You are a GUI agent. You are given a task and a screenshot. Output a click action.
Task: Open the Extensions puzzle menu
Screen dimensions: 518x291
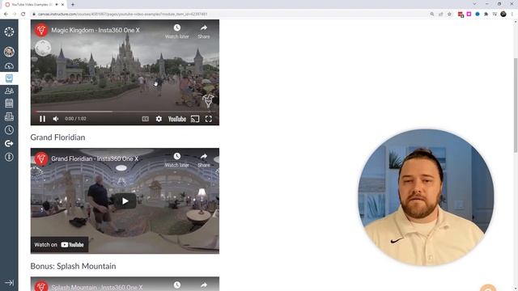pos(486,15)
